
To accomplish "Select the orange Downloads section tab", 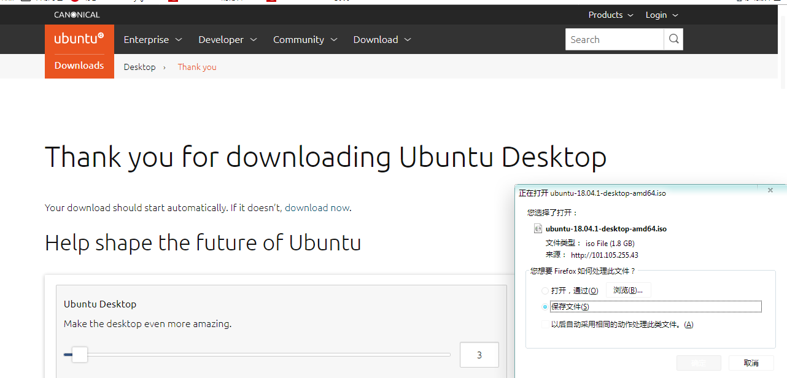I will click(x=79, y=66).
